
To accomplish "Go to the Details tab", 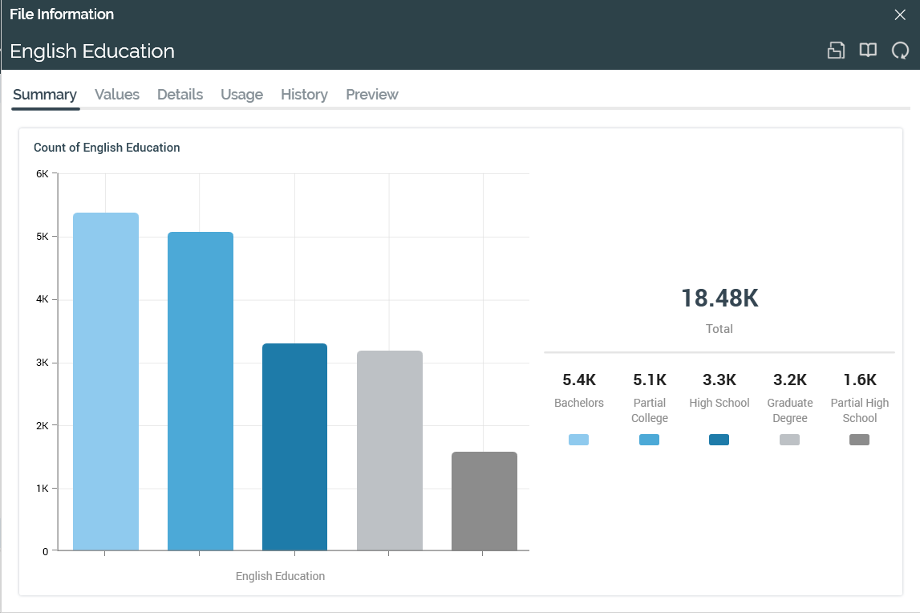I will click(x=180, y=95).
